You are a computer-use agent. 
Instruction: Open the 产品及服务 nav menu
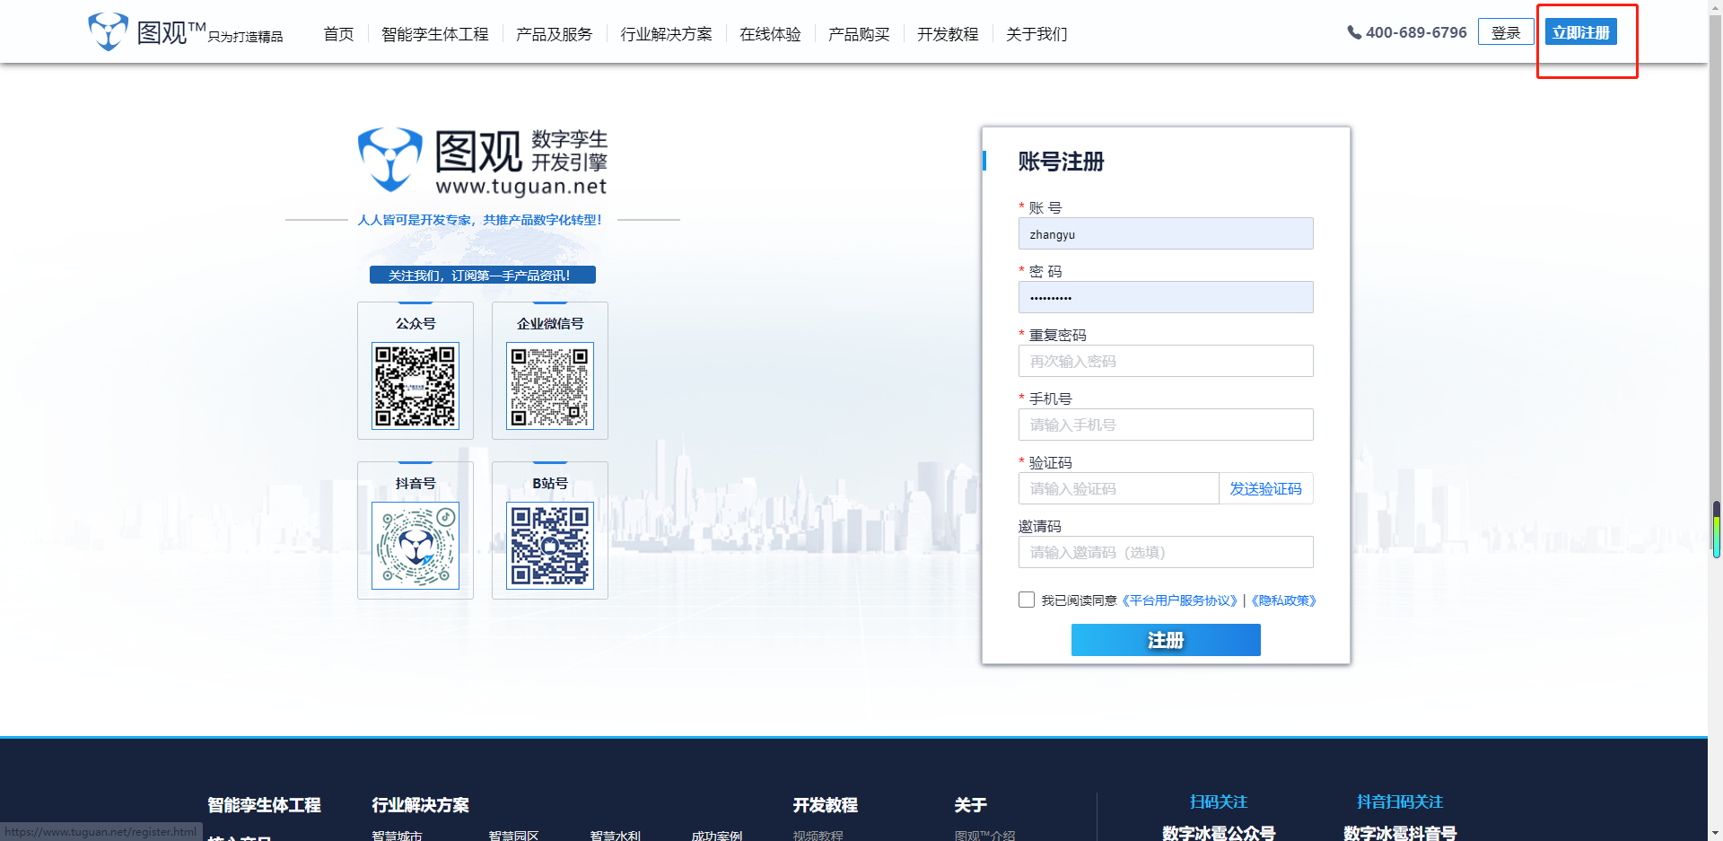555,34
